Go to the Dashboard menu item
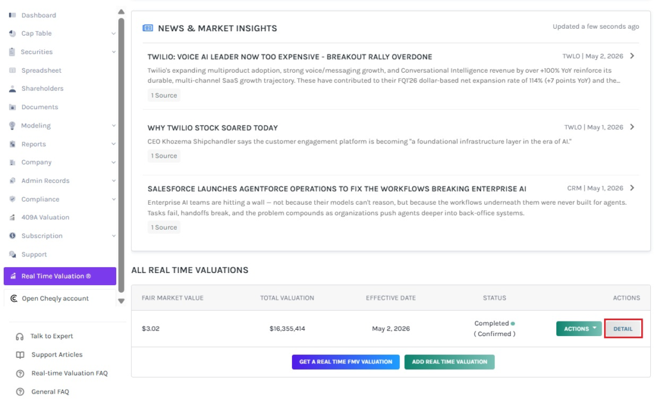The width and height of the screenshot is (654, 405). coord(39,15)
